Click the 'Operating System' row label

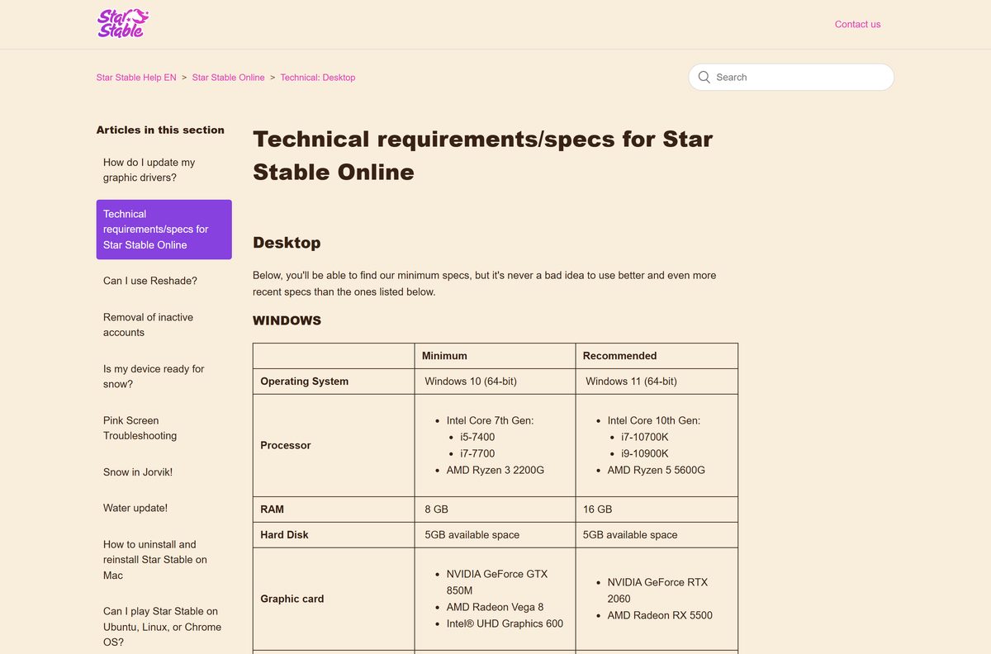304,381
